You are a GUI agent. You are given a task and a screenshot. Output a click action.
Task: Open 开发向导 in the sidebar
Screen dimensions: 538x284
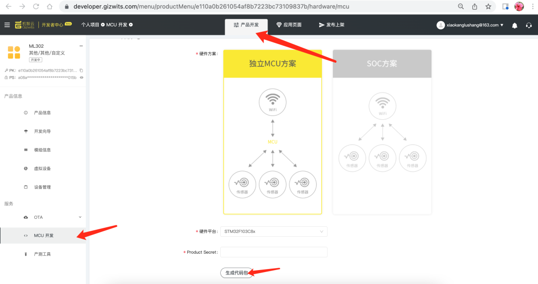point(42,131)
